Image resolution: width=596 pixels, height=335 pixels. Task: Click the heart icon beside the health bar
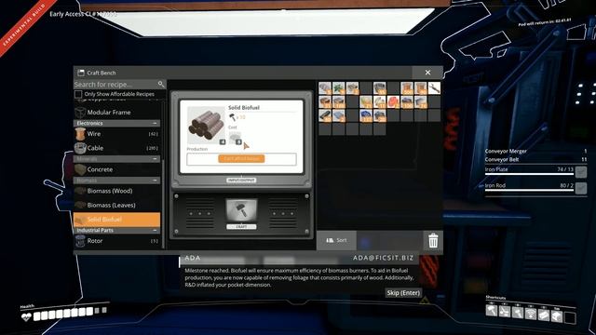point(26,316)
